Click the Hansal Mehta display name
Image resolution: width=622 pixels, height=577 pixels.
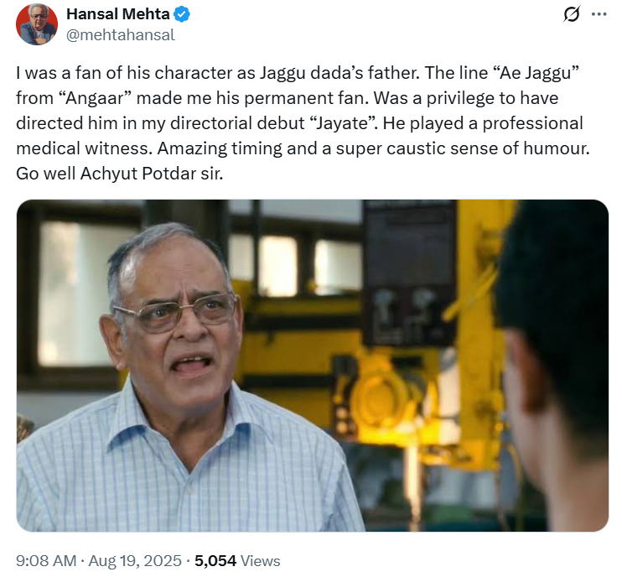point(117,14)
